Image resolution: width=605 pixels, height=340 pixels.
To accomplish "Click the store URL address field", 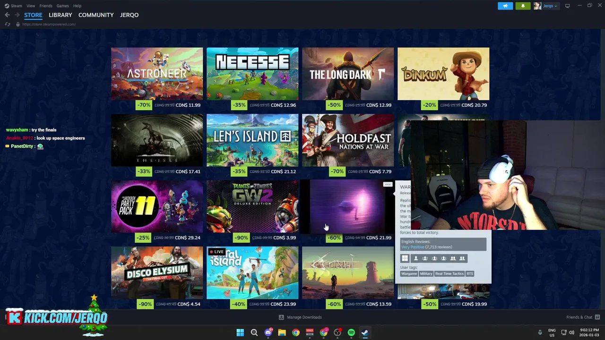I will tap(49, 24).
